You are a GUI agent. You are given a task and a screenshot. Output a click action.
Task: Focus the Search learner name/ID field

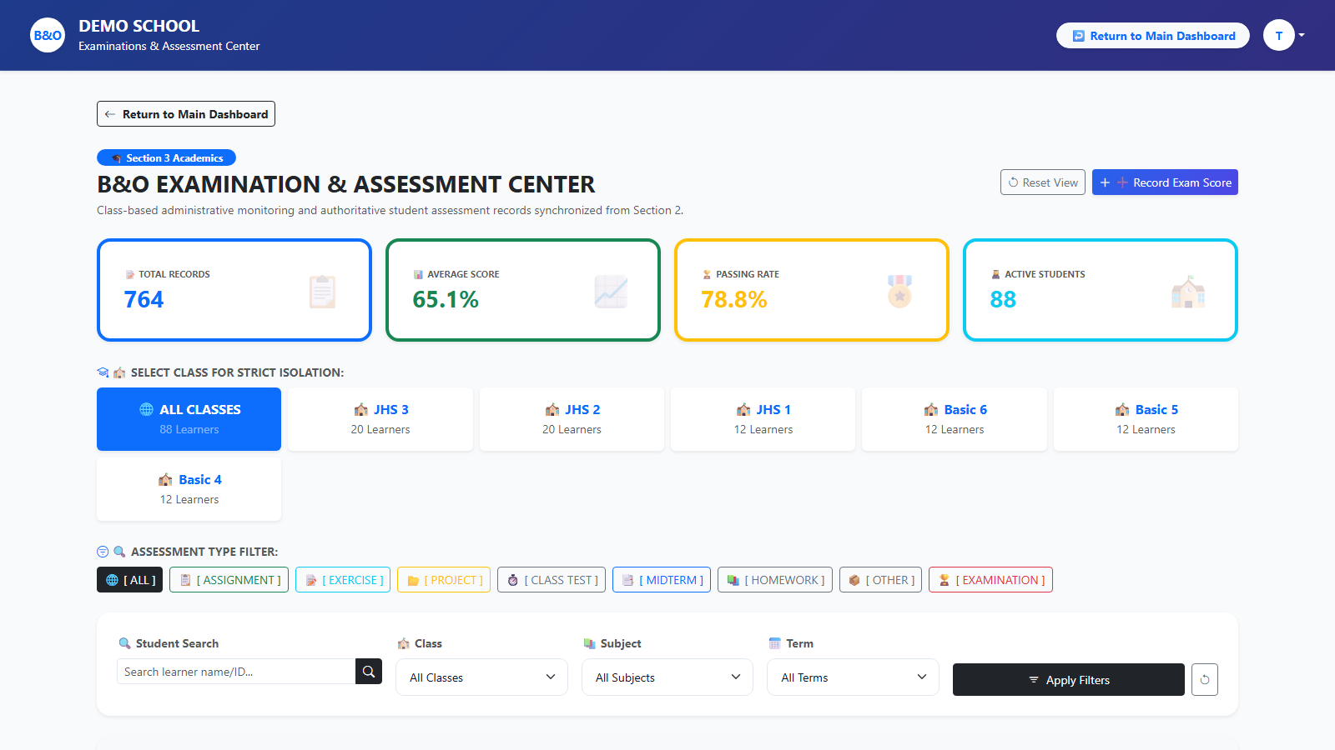pos(236,672)
